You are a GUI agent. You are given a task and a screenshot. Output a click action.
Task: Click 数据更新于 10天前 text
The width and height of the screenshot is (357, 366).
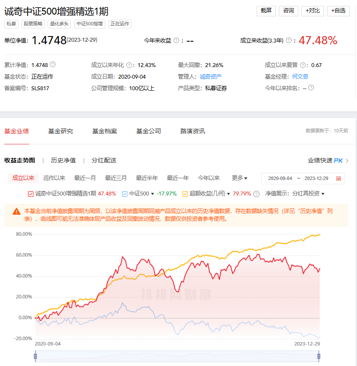[x=327, y=131]
